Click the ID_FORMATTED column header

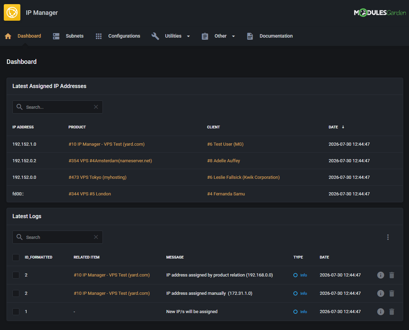38,257
